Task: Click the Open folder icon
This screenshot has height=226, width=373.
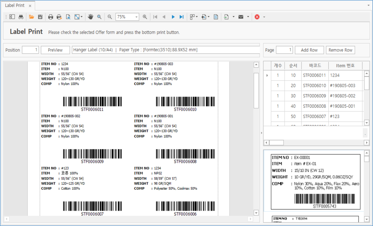Action: coord(31,17)
